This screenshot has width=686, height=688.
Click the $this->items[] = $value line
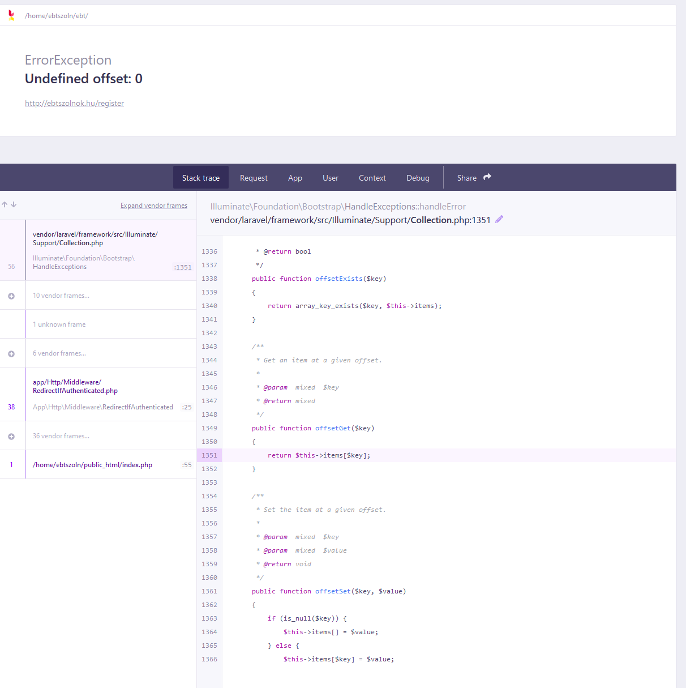pos(331,632)
